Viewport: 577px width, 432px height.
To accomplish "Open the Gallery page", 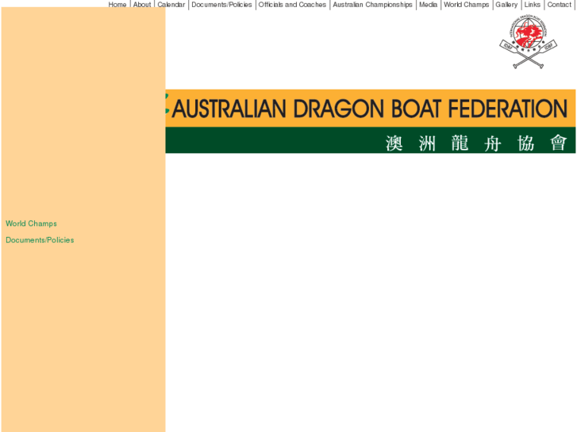I will (x=506, y=5).
